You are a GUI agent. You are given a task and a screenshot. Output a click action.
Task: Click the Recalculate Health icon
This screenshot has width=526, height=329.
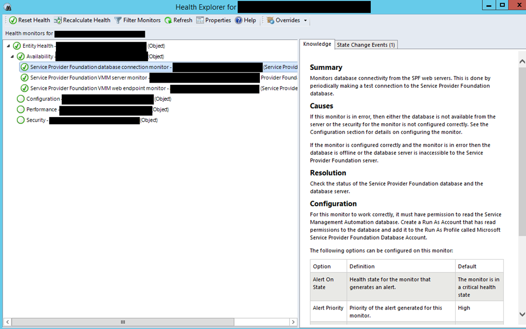(x=58, y=21)
